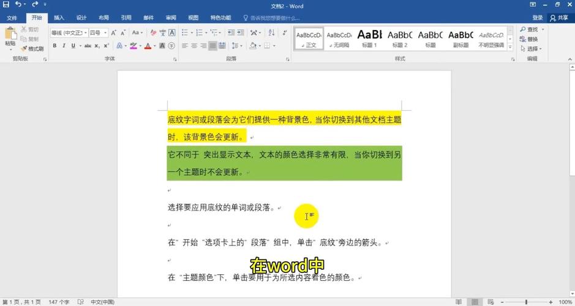Viewport: 575px width, 306px height.
Task: Click the phonetic guide (拼音) icon
Action: point(162,32)
